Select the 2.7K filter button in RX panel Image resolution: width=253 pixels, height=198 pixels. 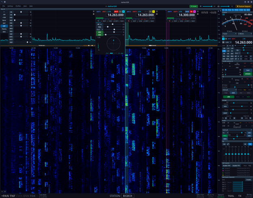click(224, 51)
